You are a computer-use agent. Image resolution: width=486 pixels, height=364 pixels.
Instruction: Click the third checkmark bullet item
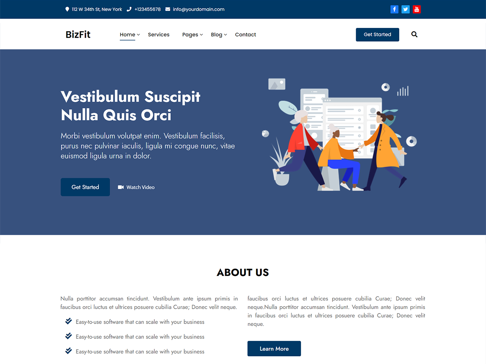[x=68, y=351]
